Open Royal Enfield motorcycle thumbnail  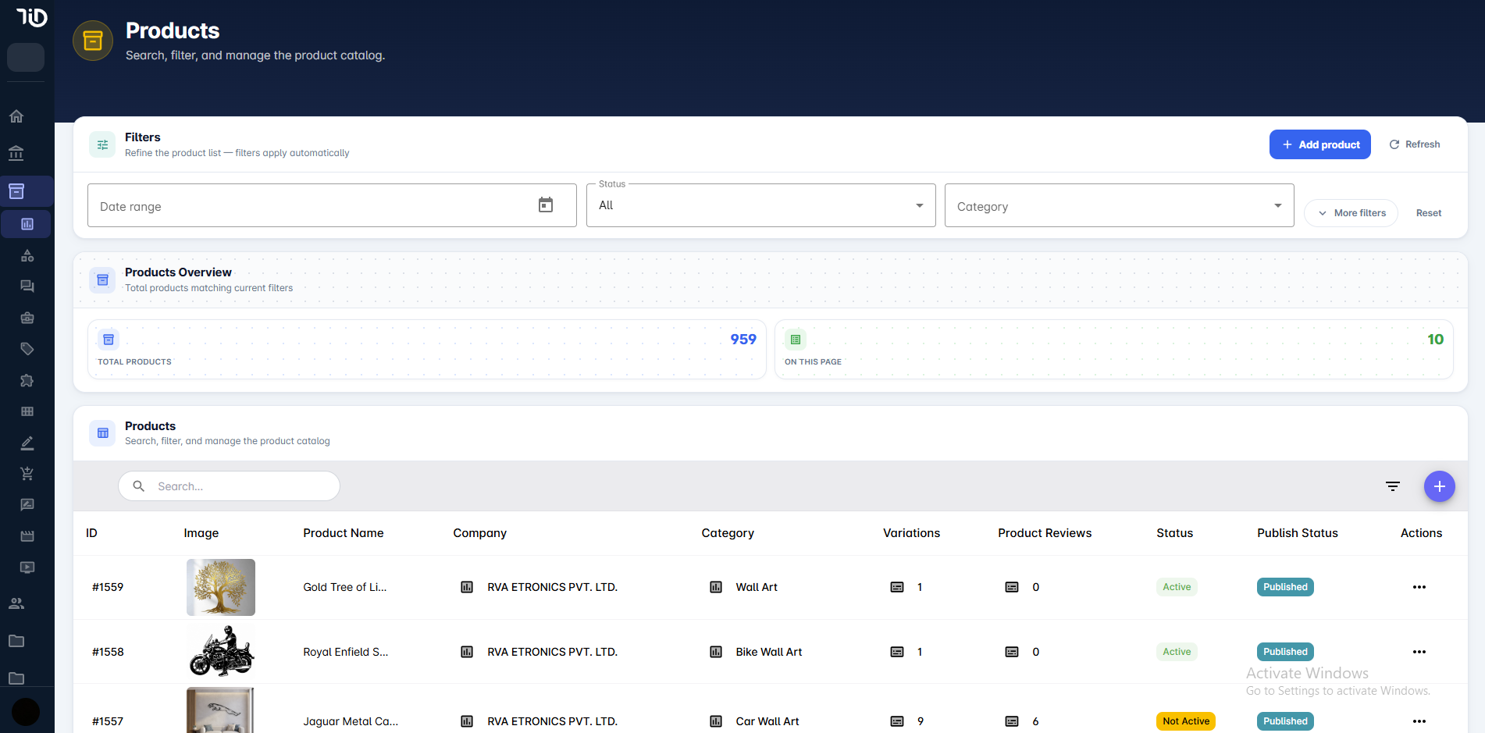[x=221, y=652]
